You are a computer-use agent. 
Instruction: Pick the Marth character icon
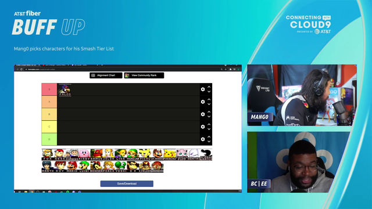click(48, 167)
